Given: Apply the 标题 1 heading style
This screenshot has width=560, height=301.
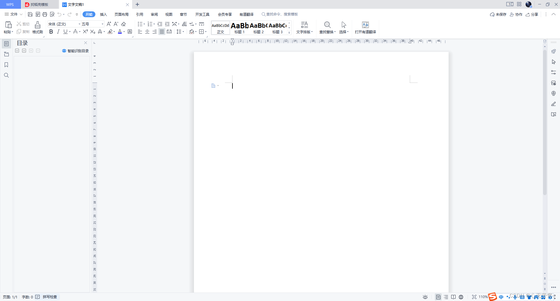Looking at the screenshot, I should 239,28.
